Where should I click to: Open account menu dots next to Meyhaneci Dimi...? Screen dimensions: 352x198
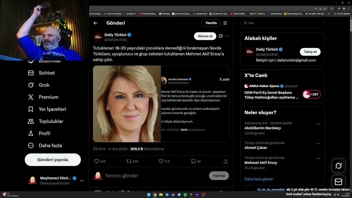[x=82, y=181]
